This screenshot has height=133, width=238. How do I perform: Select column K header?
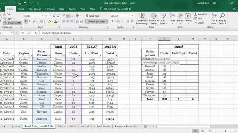164,39
